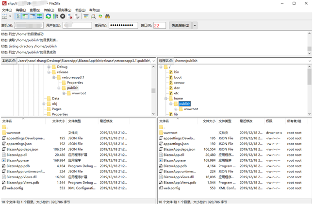313x204 pixels.
Task: Disconnect from the current server
Action: [x=70, y=17]
